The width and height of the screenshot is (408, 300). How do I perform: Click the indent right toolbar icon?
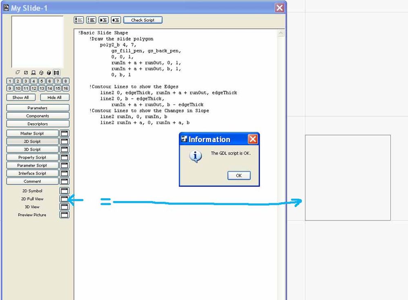103,20
